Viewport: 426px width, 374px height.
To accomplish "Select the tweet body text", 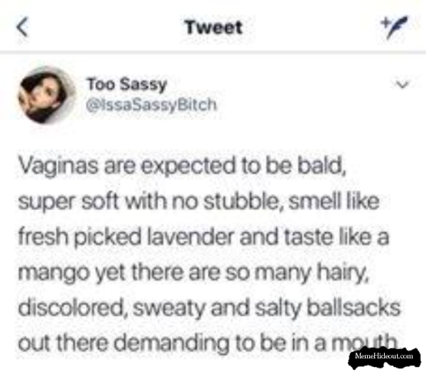I will (209, 255).
